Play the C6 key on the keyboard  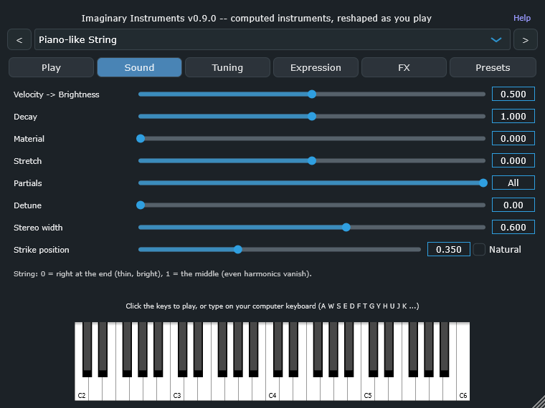(463, 389)
